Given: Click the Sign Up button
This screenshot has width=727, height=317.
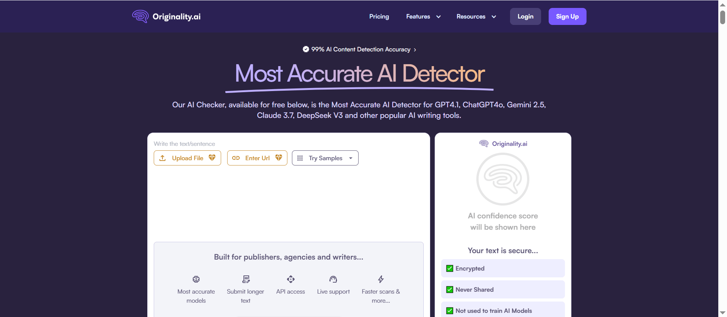Looking at the screenshot, I should [567, 17].
